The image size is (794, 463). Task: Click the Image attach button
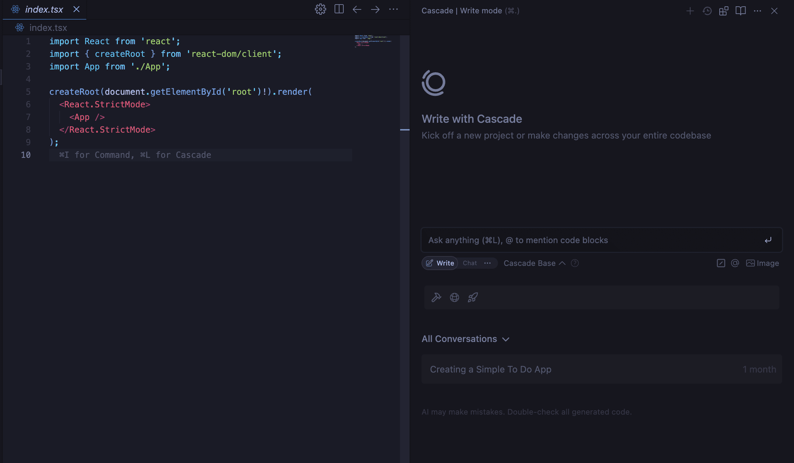click(762, 263)
